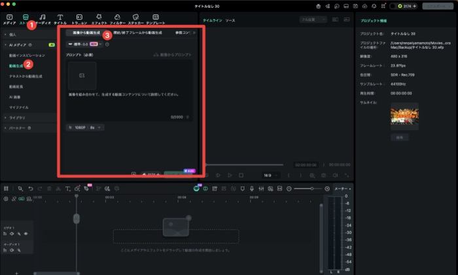
Task: Click the timeline vertical scrollbar
Action: (321, 238)
